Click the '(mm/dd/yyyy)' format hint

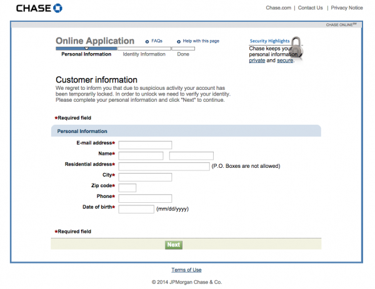pyautogui.click(x=172, y=209)
